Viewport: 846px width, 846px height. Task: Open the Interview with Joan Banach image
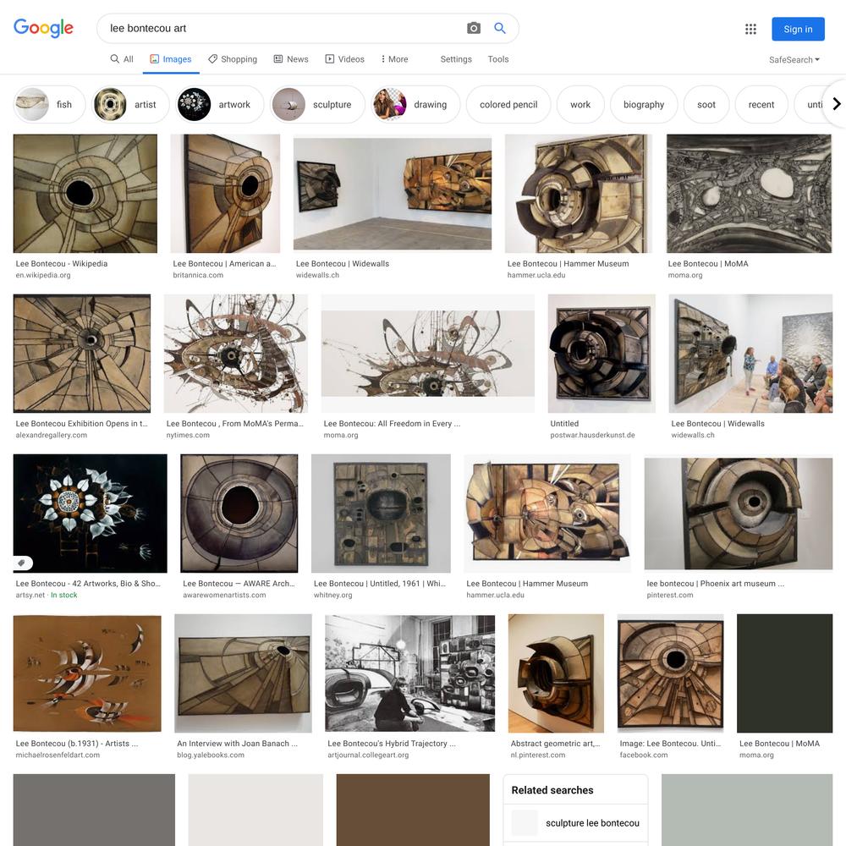point(244,673)
